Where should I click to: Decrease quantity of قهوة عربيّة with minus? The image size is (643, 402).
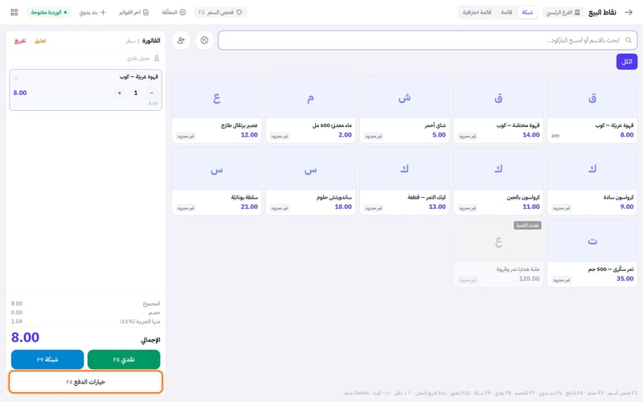151,92
